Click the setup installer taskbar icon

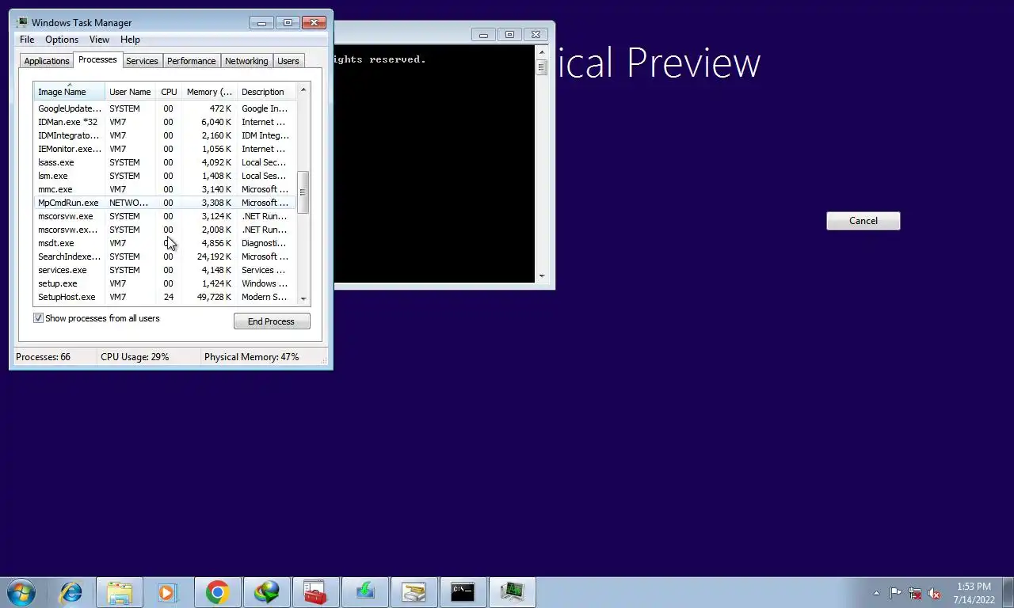pos(414,592)
